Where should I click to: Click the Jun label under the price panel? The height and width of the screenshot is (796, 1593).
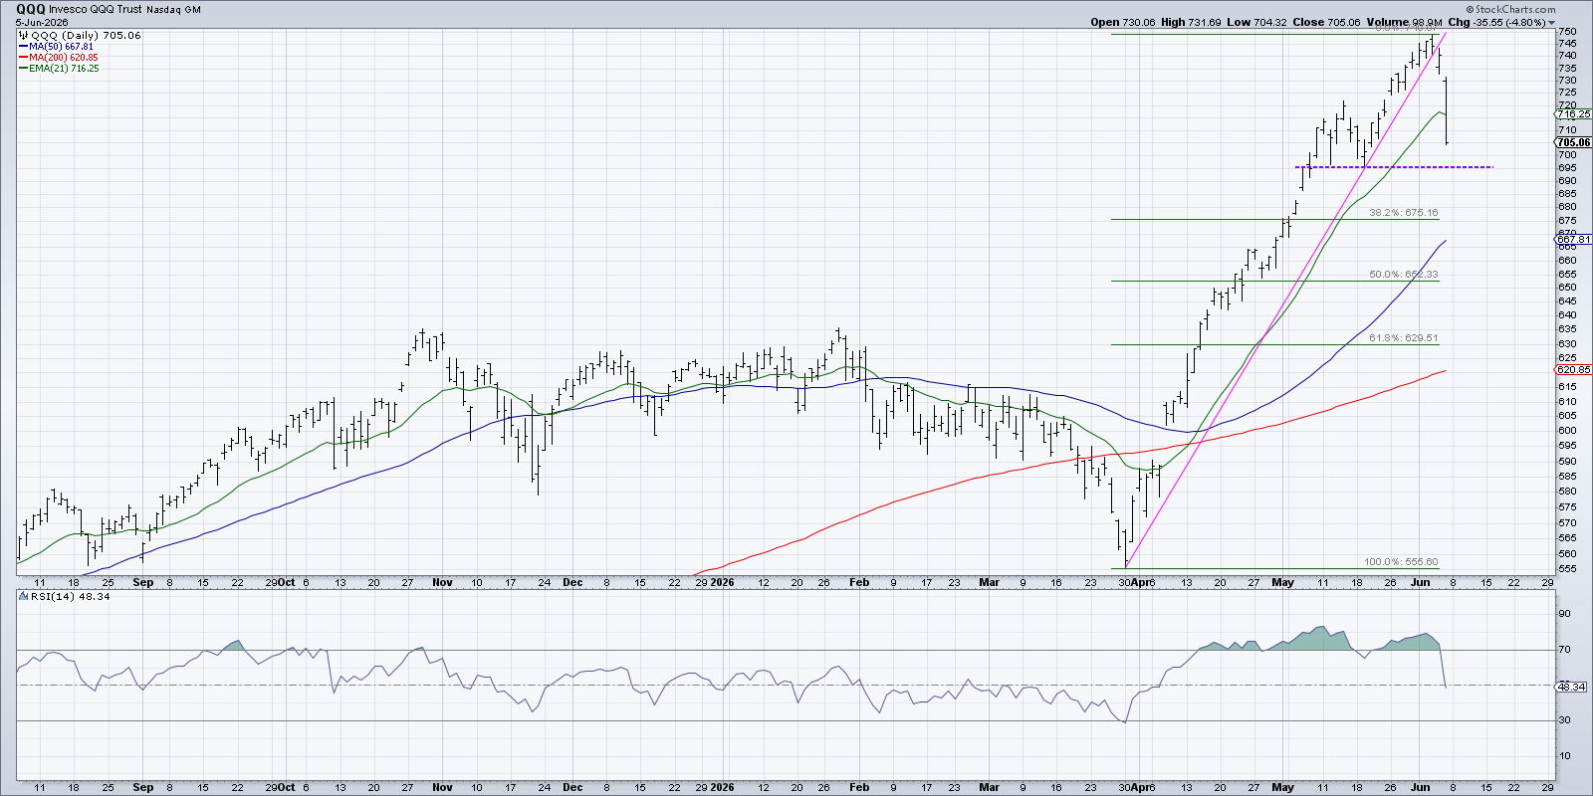point(1421,582)
